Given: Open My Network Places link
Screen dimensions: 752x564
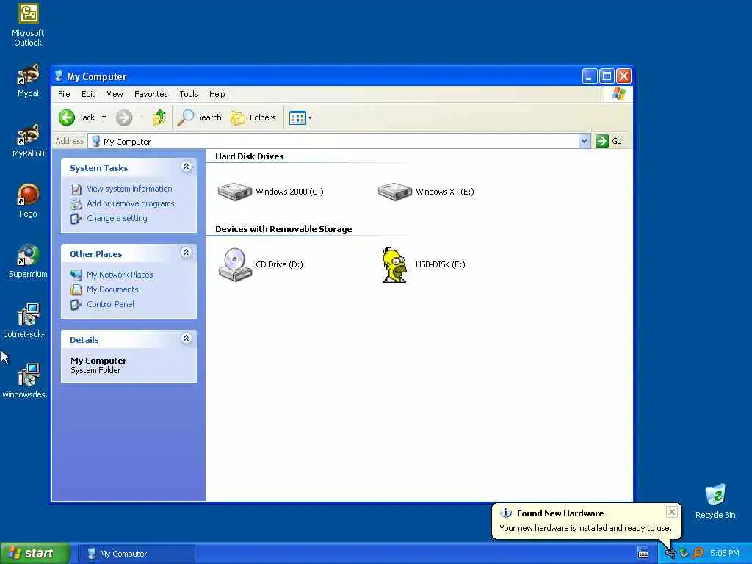Looking at the screenshot, I should point(120,275).
